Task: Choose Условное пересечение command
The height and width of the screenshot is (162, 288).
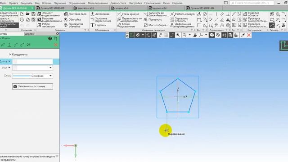Action: tap(101, 20)
